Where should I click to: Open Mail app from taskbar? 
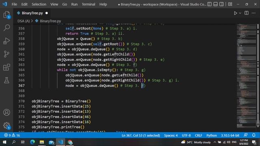(52, 142)
